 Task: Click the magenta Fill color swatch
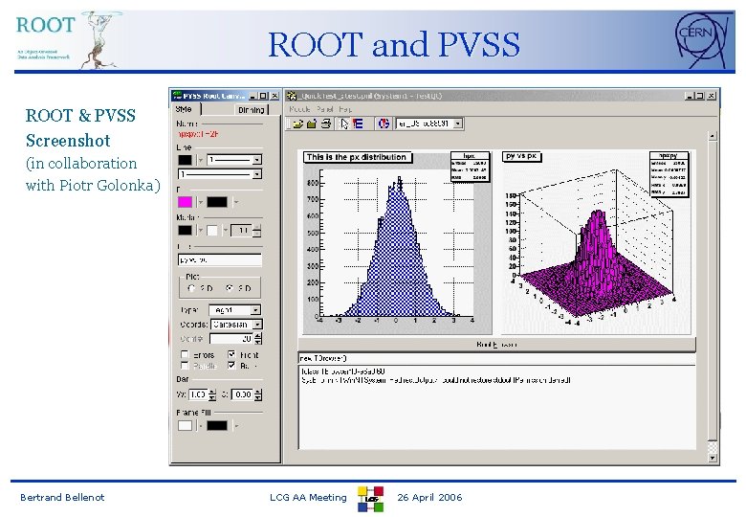point(186,202)
